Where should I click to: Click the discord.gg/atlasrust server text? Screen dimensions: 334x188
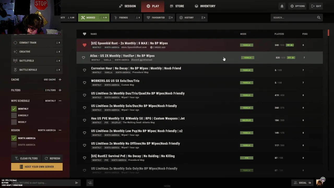click(x=142, y=60)
